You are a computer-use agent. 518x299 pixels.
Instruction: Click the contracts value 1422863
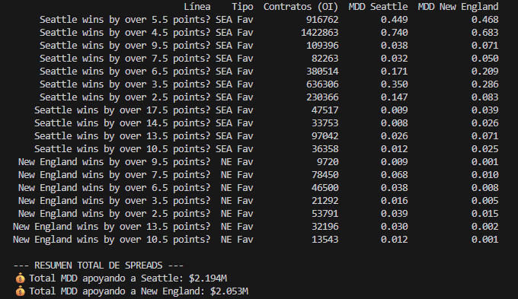(x=319, y=33)
